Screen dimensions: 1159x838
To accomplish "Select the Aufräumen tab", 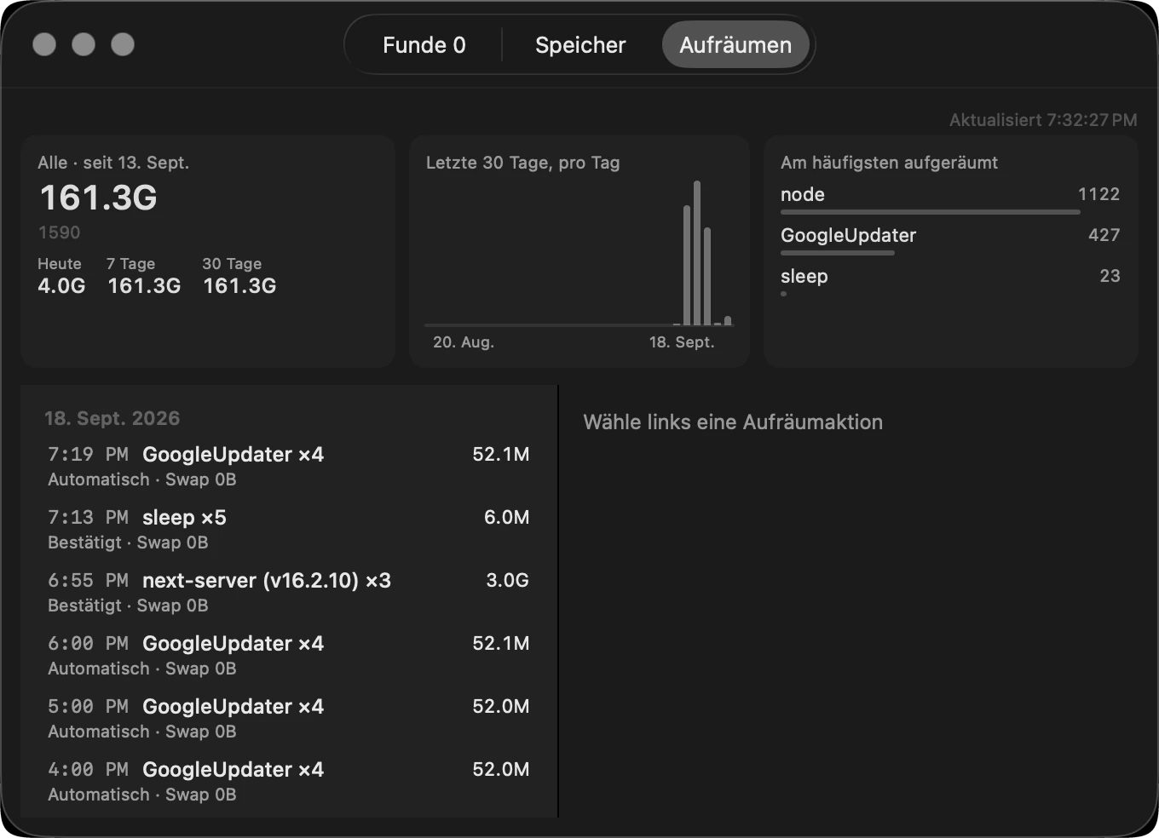I will point(735,45).
